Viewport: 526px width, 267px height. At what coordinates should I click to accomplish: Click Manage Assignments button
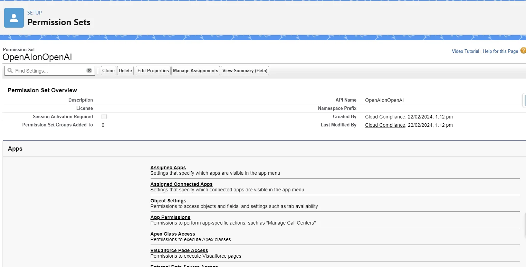tap(195, 71)
